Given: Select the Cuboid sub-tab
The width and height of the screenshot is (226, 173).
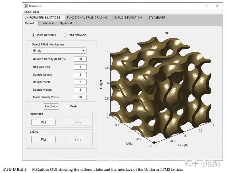Looking at the screenshot, I should coord(30,23).
